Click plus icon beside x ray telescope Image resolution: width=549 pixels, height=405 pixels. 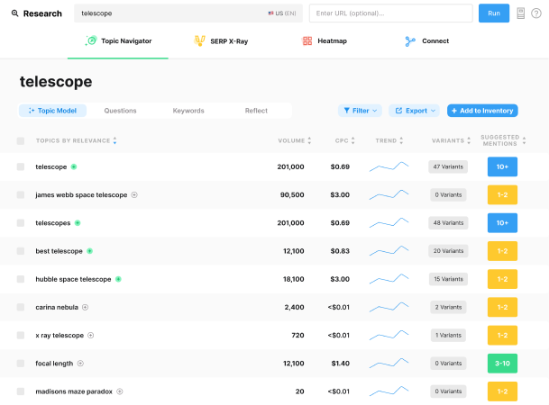pos(91,335)
